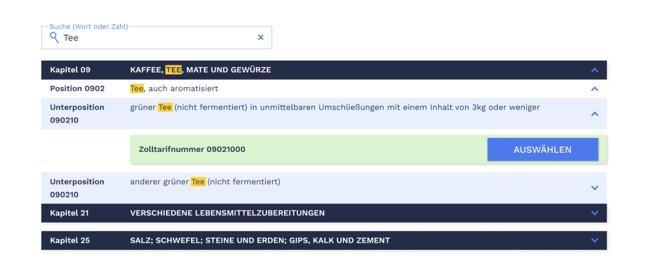Clear the search field with the X icon
The image size is (650, 279).
(260, 37)
